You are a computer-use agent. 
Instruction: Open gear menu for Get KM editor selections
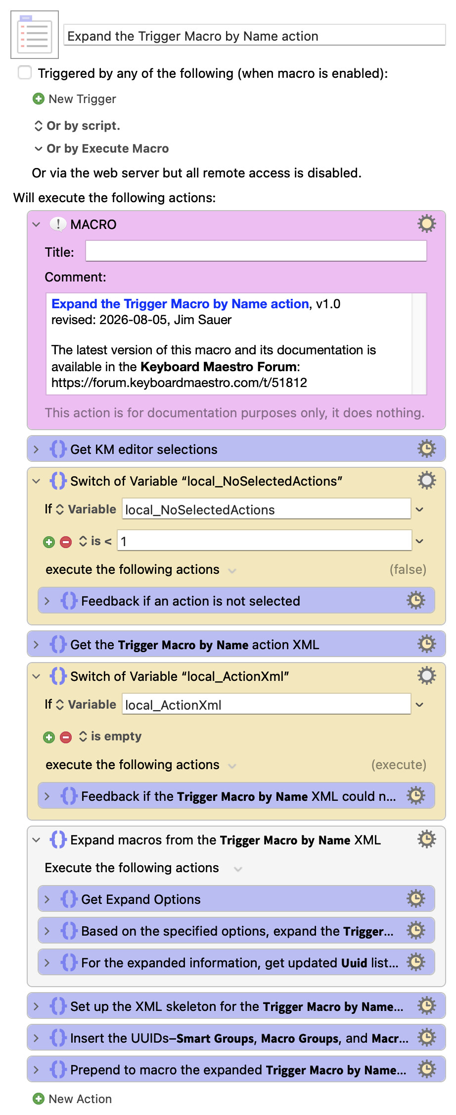[426, 449]
